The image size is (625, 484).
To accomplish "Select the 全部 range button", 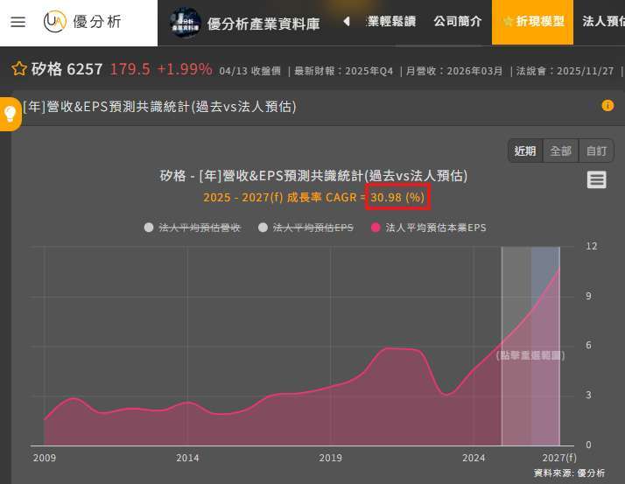I will point(561,151).
